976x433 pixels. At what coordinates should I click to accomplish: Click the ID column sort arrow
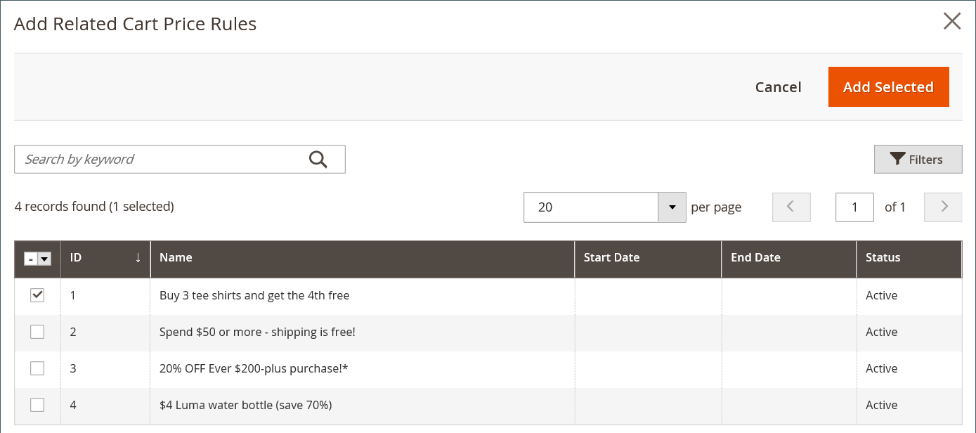tap(138, 257)
